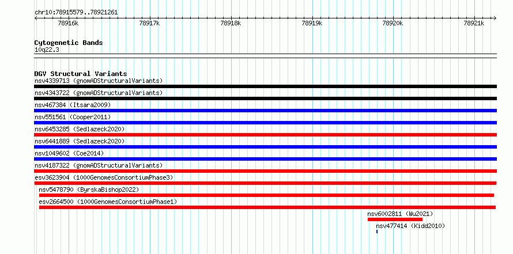Click the 10q22.3 band label

pyautogui.click(x=47, y=50)
